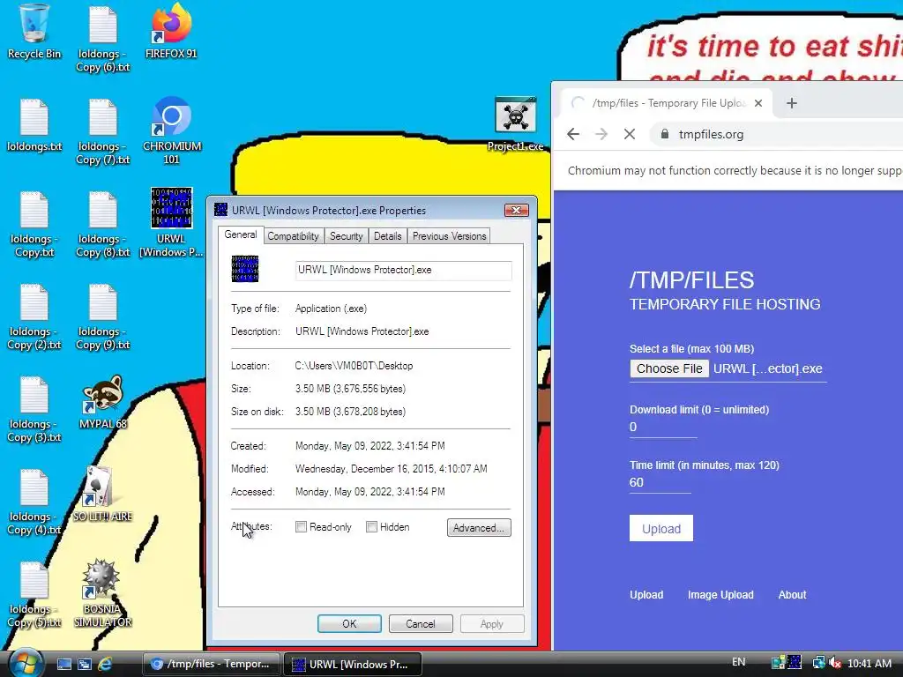Select loldongs - Copy (7).txt file
The width and height of the screenshot is (903, 677).
103,131
